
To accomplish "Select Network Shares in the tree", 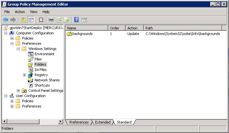I will tap(47, 80).
